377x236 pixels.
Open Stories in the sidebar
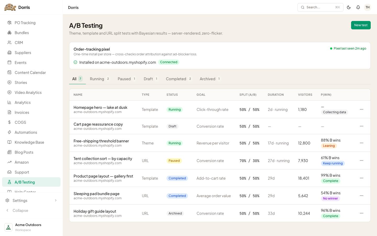tap(31, 82)
